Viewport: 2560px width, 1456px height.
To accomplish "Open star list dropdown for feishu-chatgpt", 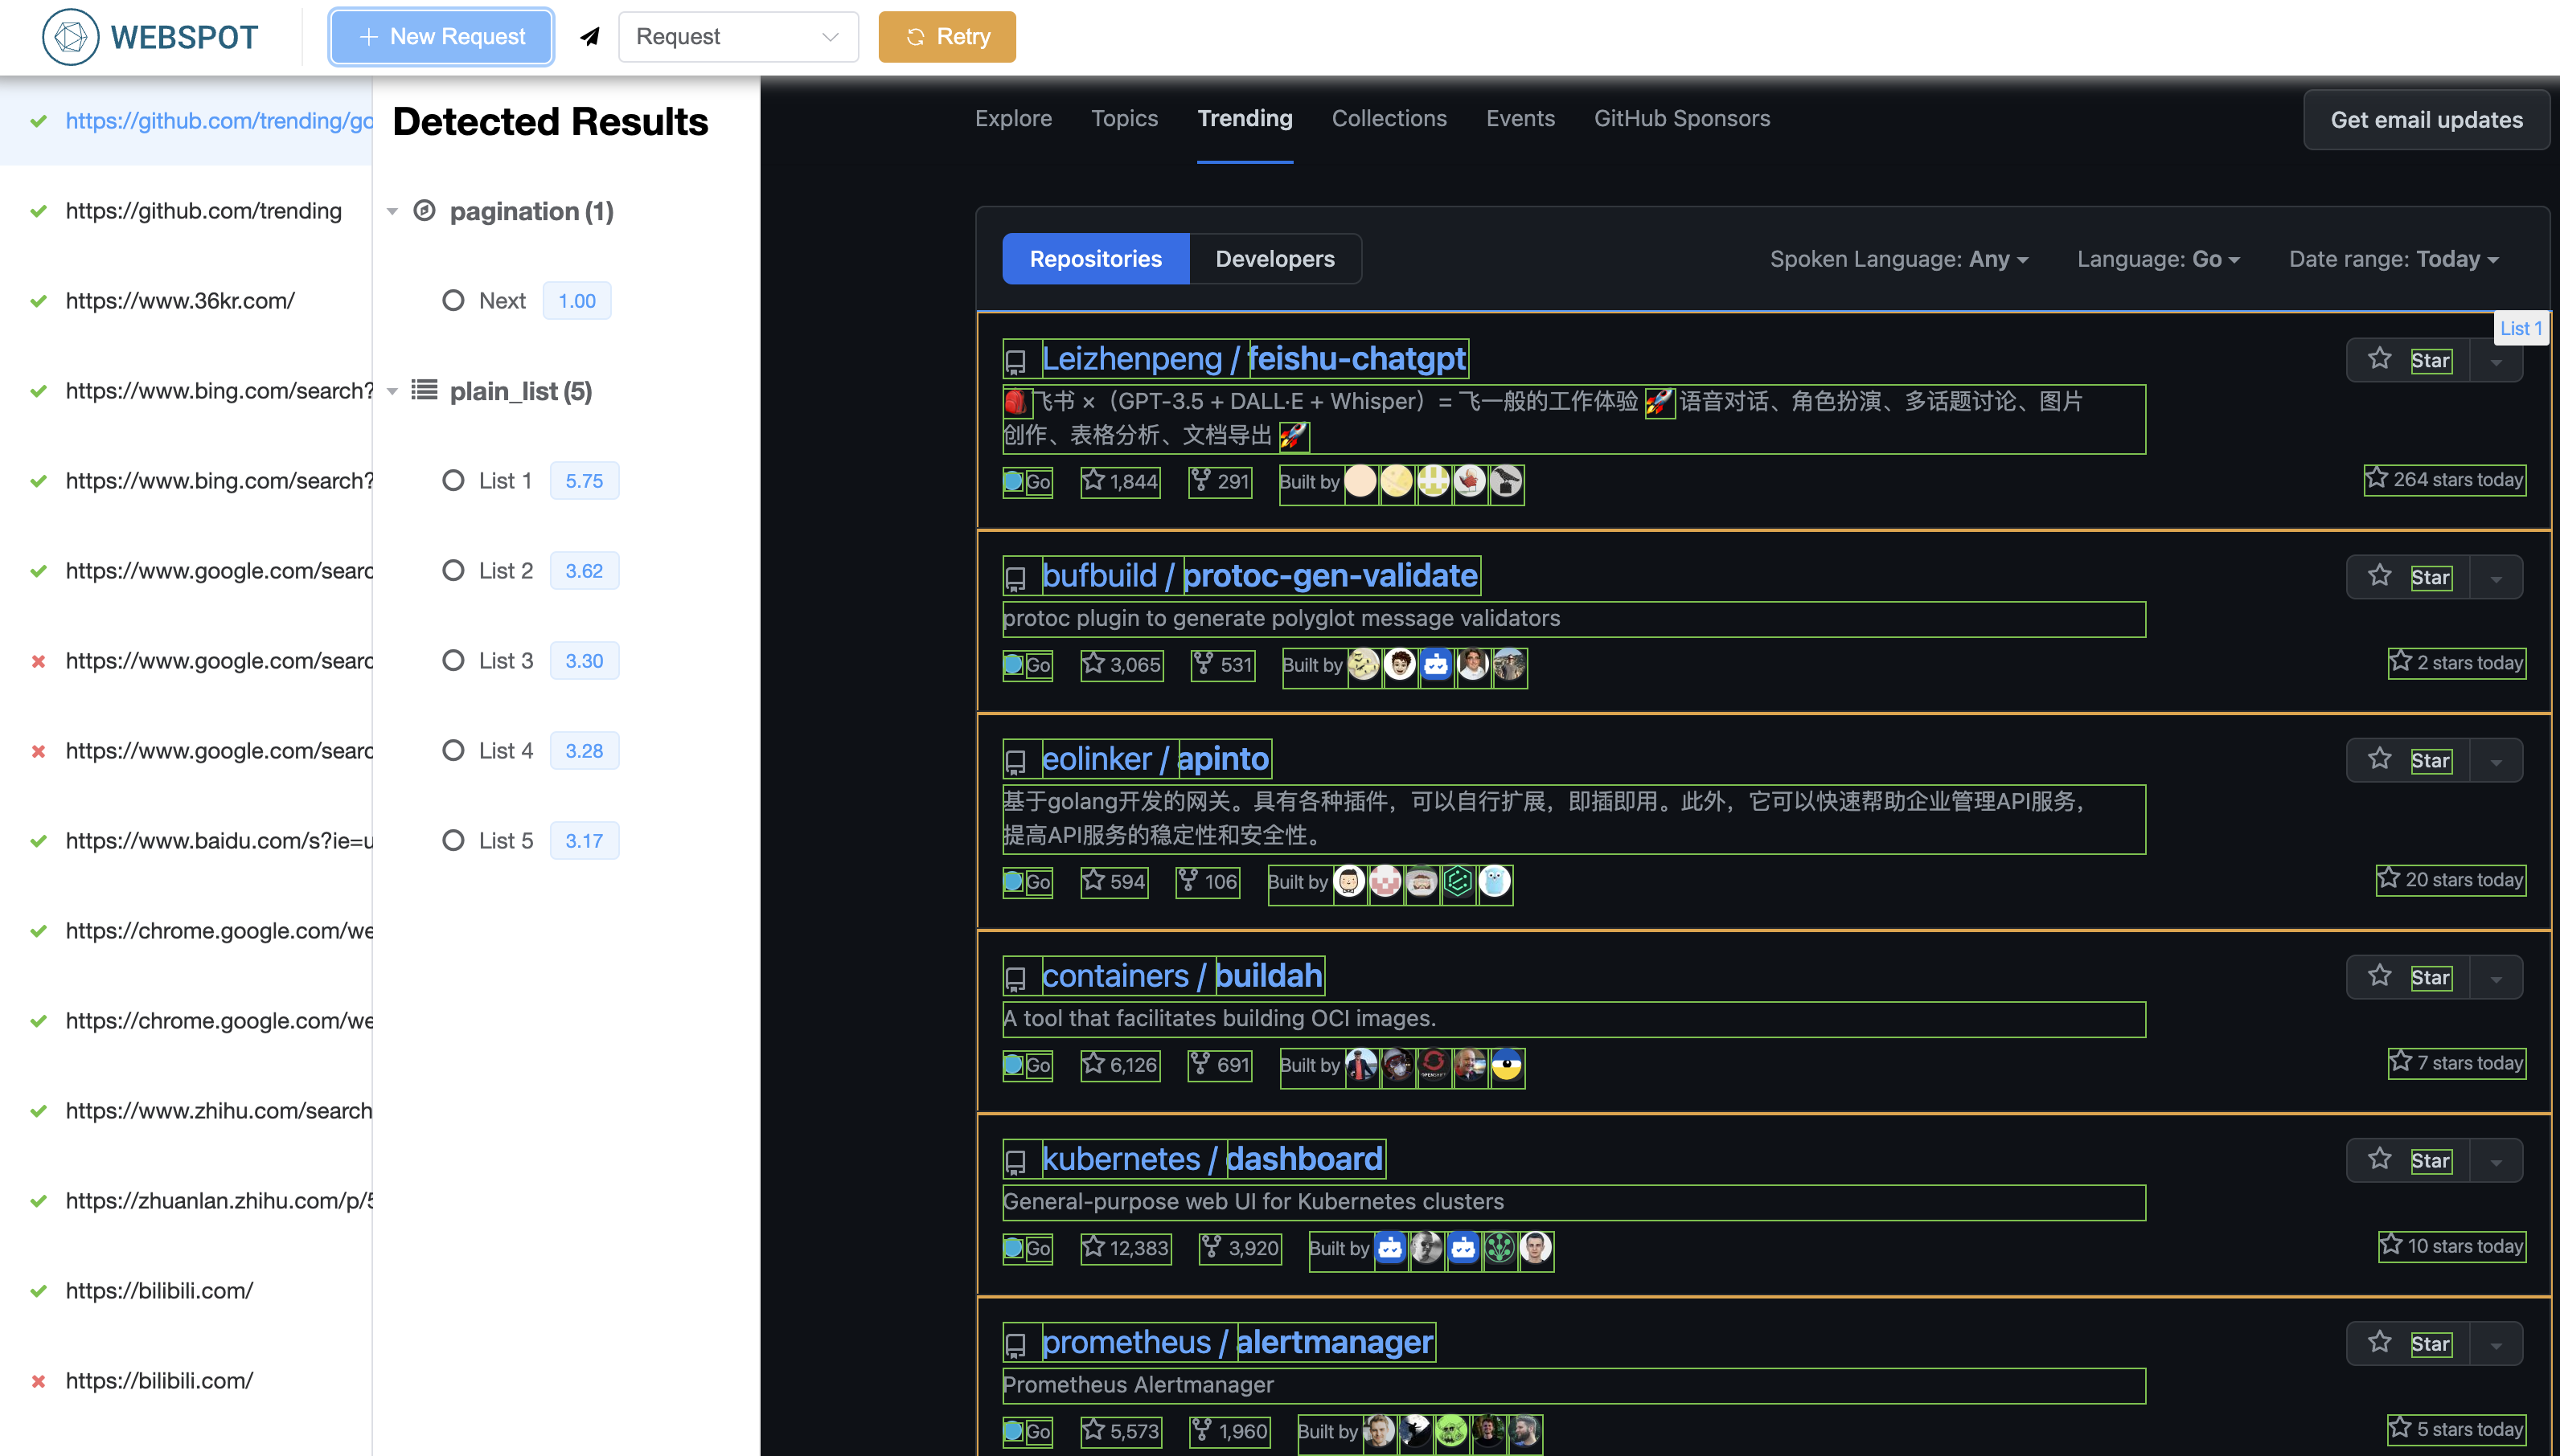I will (2496, 360).
